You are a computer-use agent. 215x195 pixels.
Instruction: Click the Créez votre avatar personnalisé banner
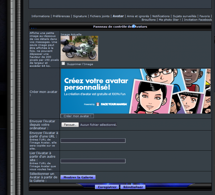click(136, 91)
